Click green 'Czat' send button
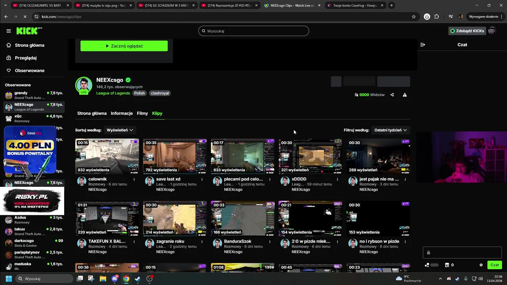507x285 pixels. tap(495, 265)
